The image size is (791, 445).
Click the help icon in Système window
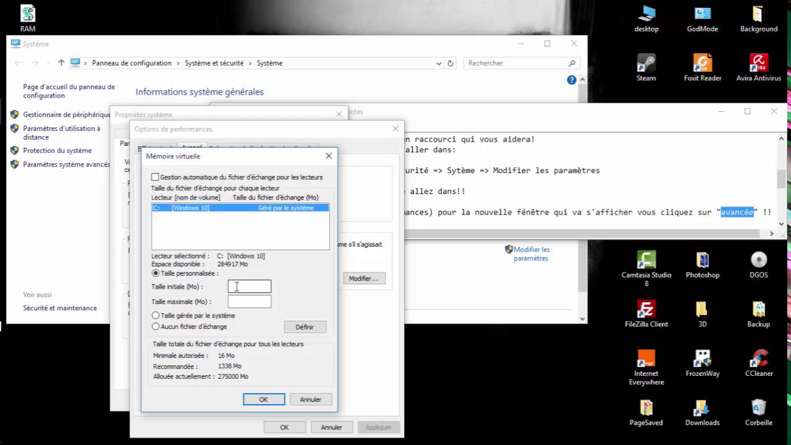[572, 80]
